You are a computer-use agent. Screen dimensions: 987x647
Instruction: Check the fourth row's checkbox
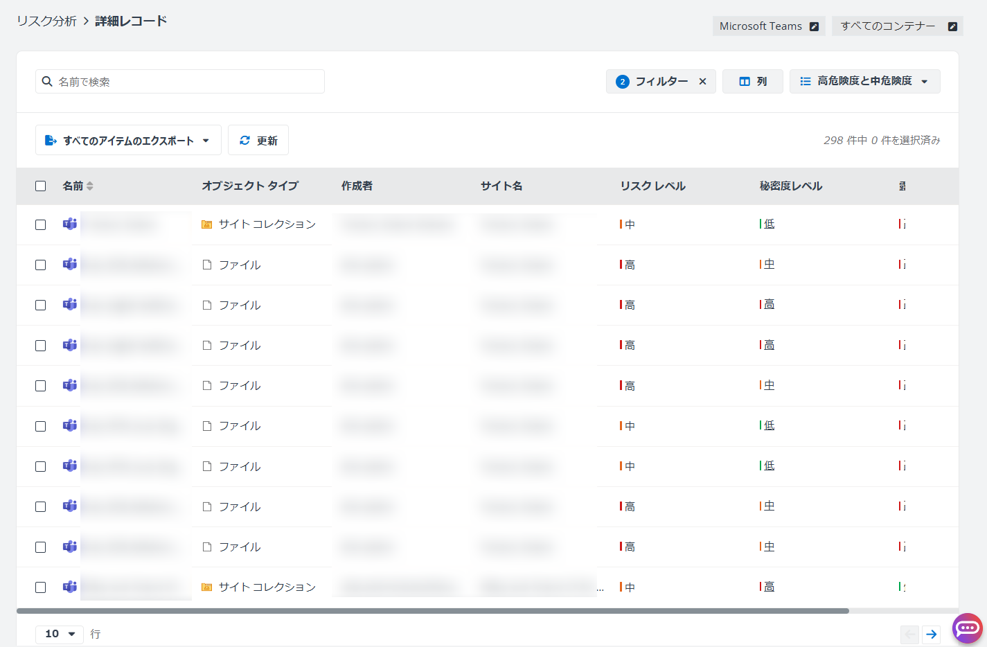pos(41,345)
